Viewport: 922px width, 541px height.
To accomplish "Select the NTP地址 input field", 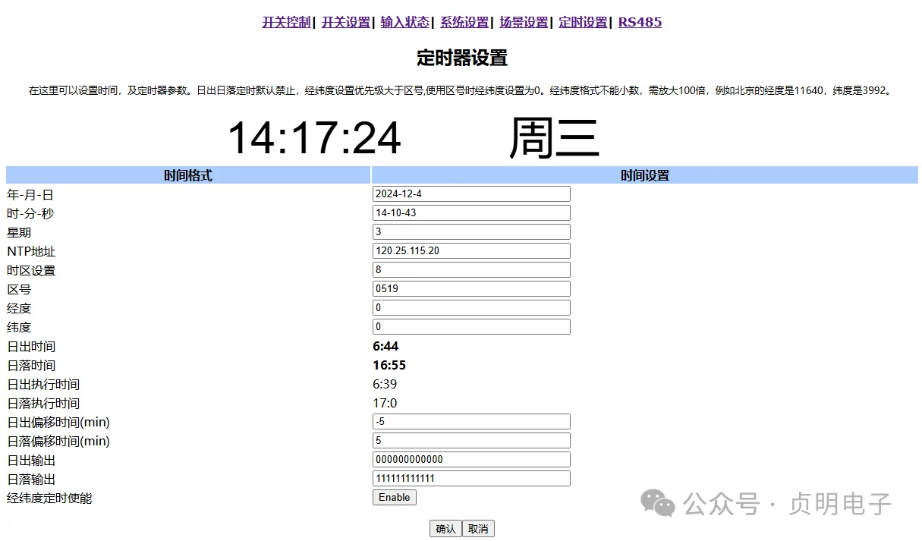I will [471, 250].
